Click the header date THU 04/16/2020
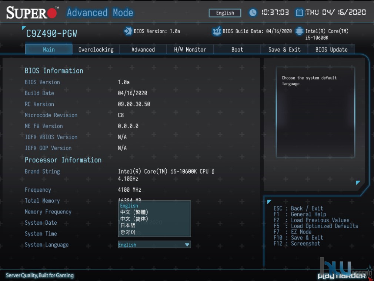 click(335, 12)
